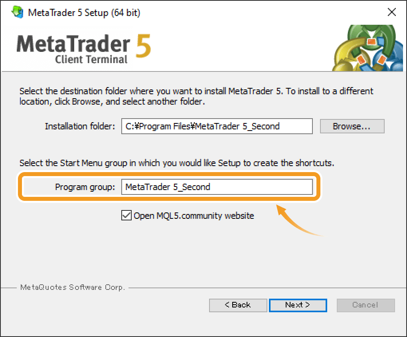The image size is (407, 337).
Task: Close the setup window with the X
Action: (x=392, y=12)
